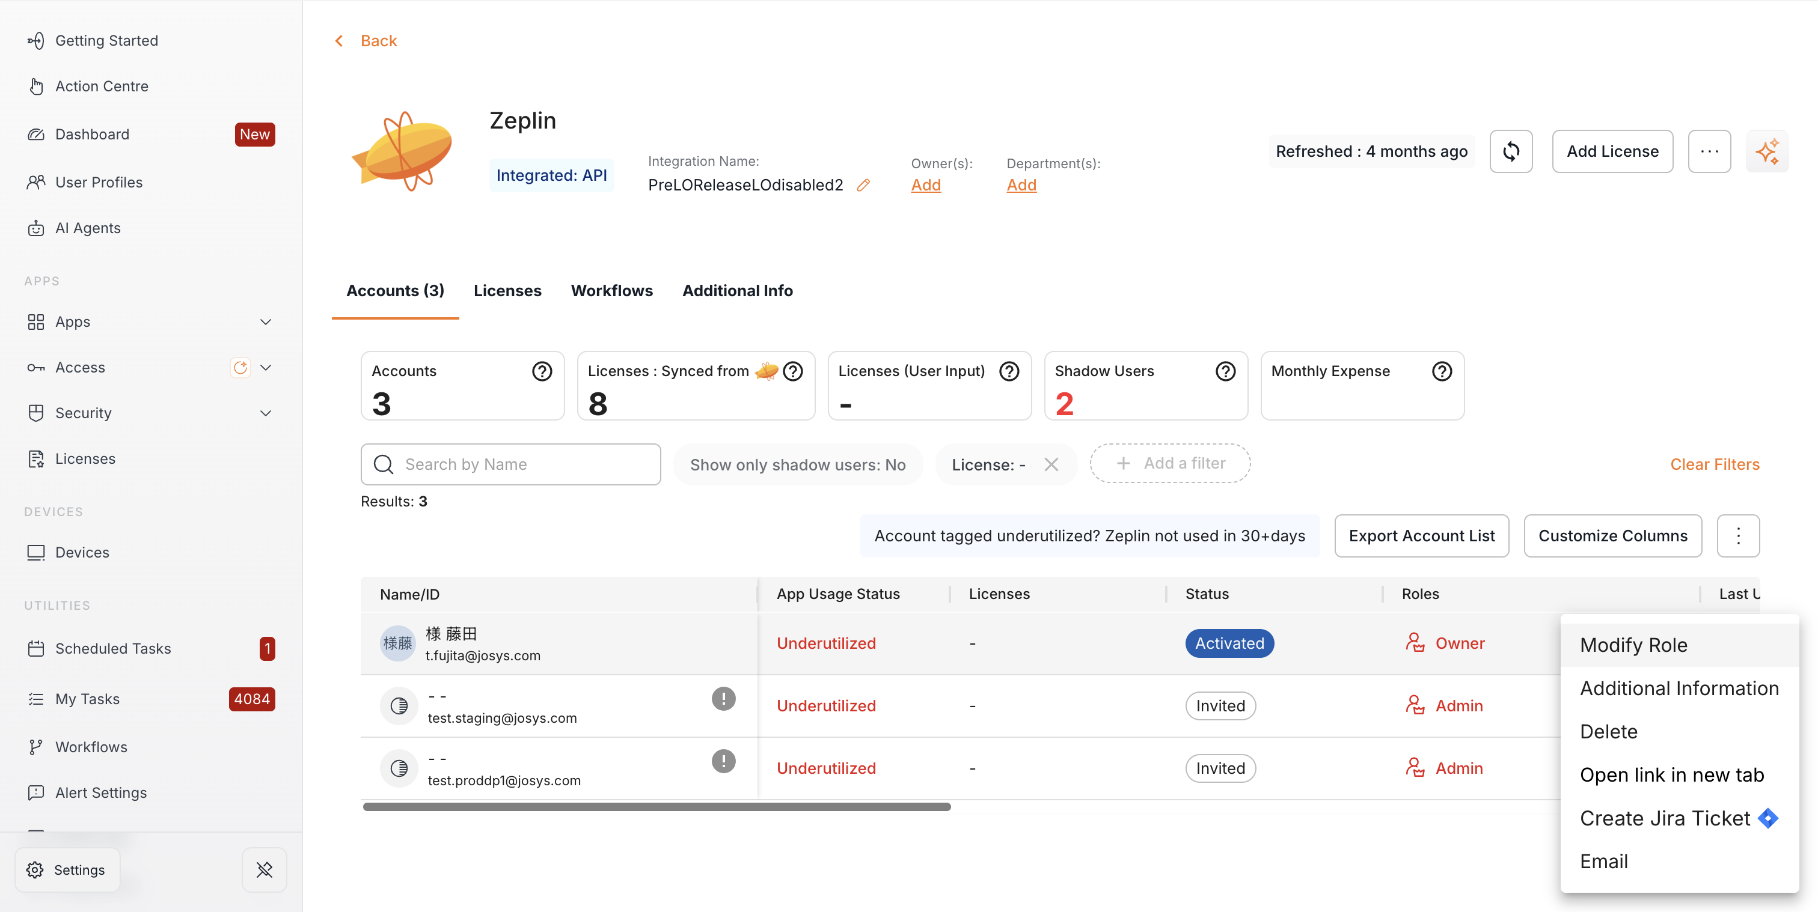Click the Admin role on test.proddp1@josys.com row
Screen dimensions: 1818x912
[1444, 768]
